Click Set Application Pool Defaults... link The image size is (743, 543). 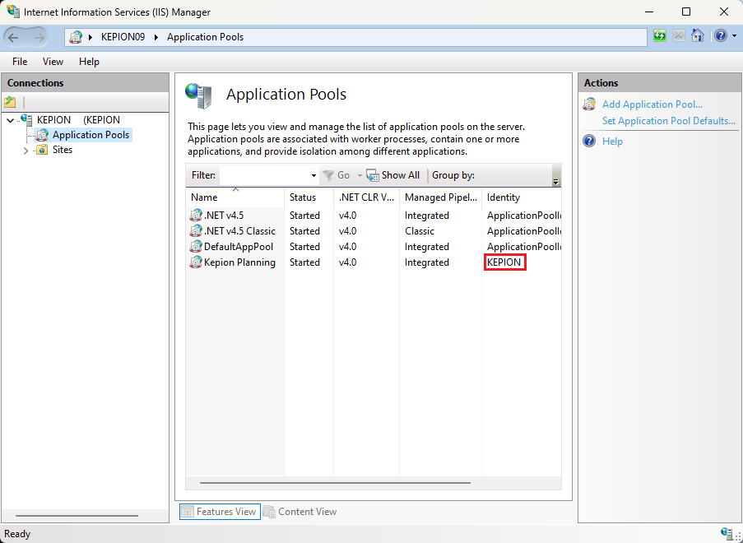669,121
